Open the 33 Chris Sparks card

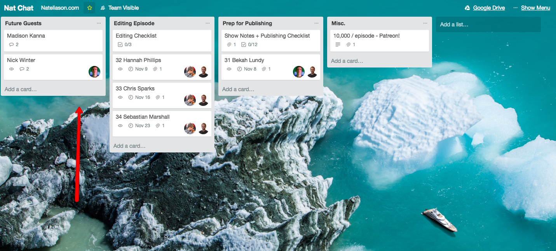coord(162,95)
